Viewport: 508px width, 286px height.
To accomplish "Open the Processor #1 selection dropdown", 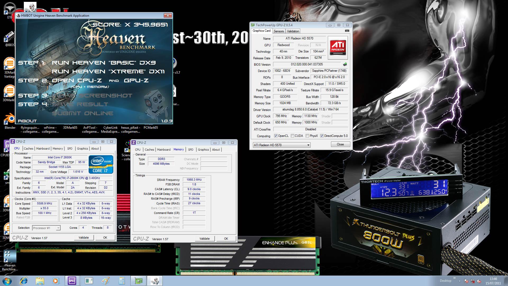I will pyautogui.click(x=46, y=228).
